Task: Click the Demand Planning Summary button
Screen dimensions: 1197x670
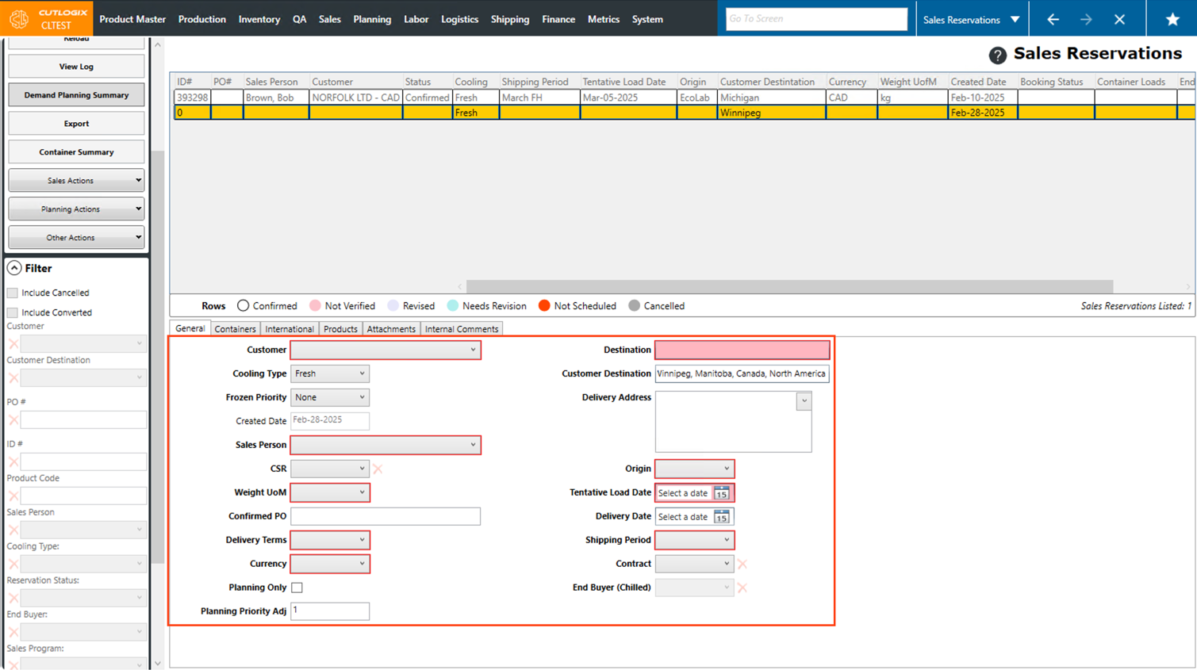Action: tap(76, 95)
